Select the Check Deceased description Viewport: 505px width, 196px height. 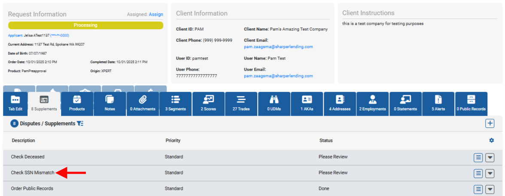click(x=27, y=157)
